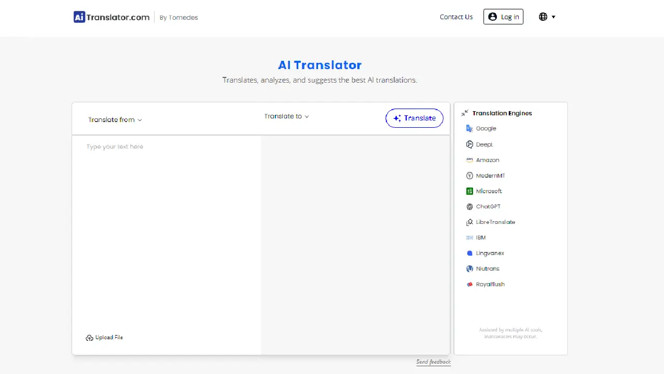Click the Translate button
The width and height of the screenshot is (664, 374).
(414, 118)
